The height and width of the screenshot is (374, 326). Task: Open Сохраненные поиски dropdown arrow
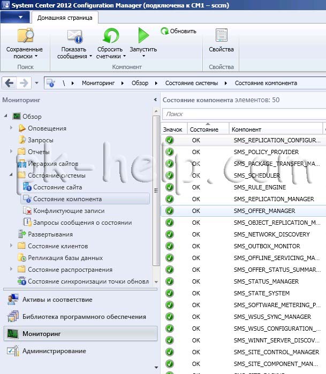click(x=36, y=56)
